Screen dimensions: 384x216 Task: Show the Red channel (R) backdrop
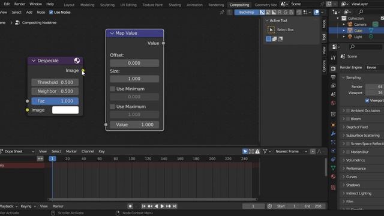click(280, 12)
